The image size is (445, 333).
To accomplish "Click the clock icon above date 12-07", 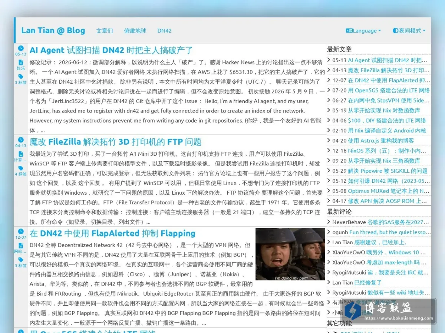I will coord(21,232).
